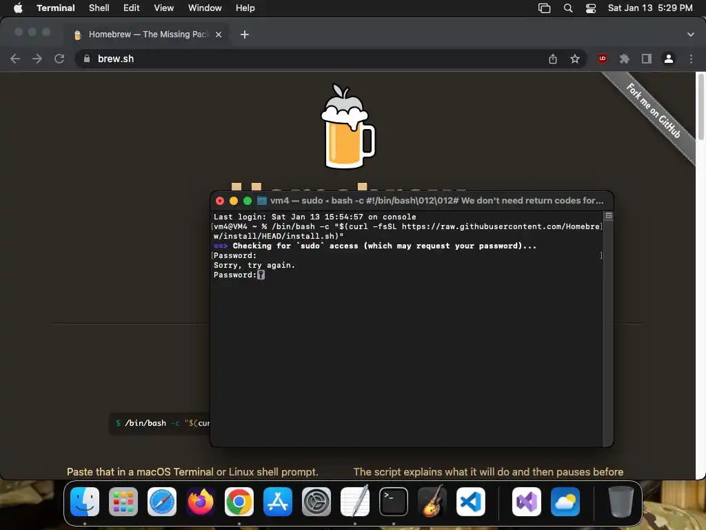The height and width of the screenshot is (530, 706).
Task: Open the App Store Dock icon
Action: coord(278,502)
